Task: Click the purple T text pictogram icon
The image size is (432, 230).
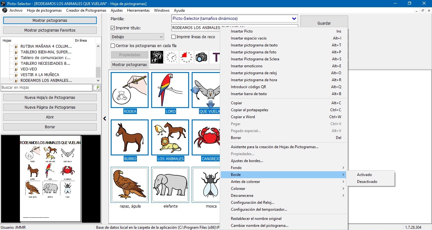Action: point(216,57)
